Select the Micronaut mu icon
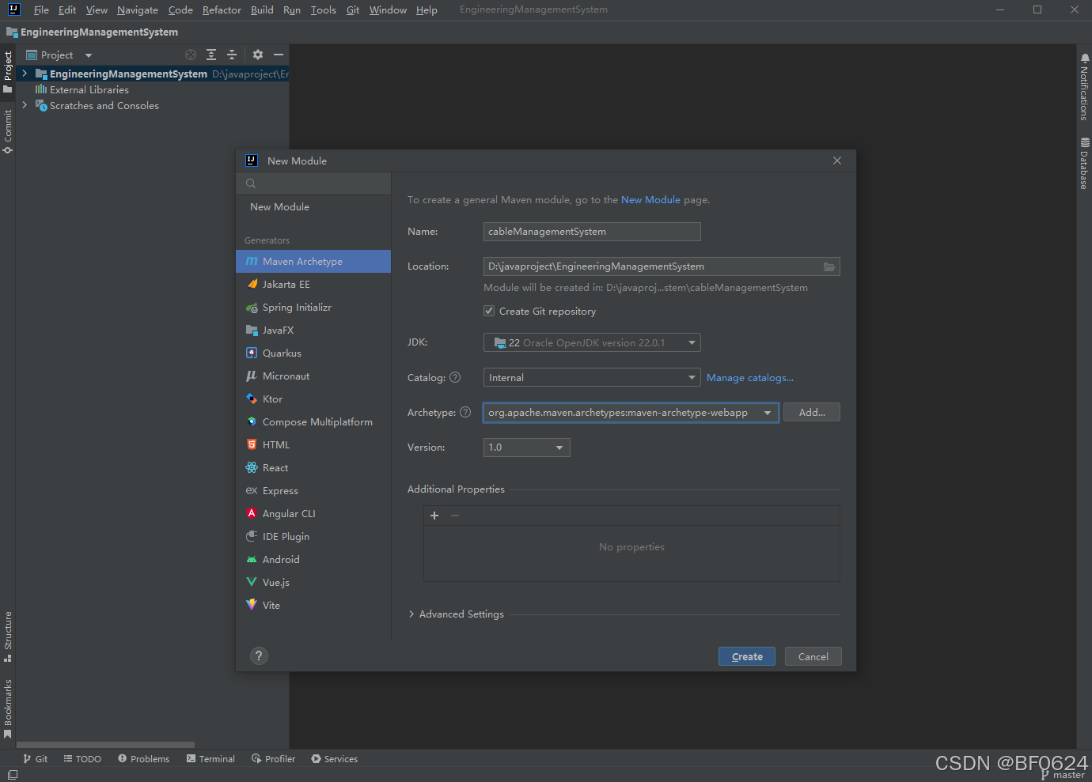 252,376
